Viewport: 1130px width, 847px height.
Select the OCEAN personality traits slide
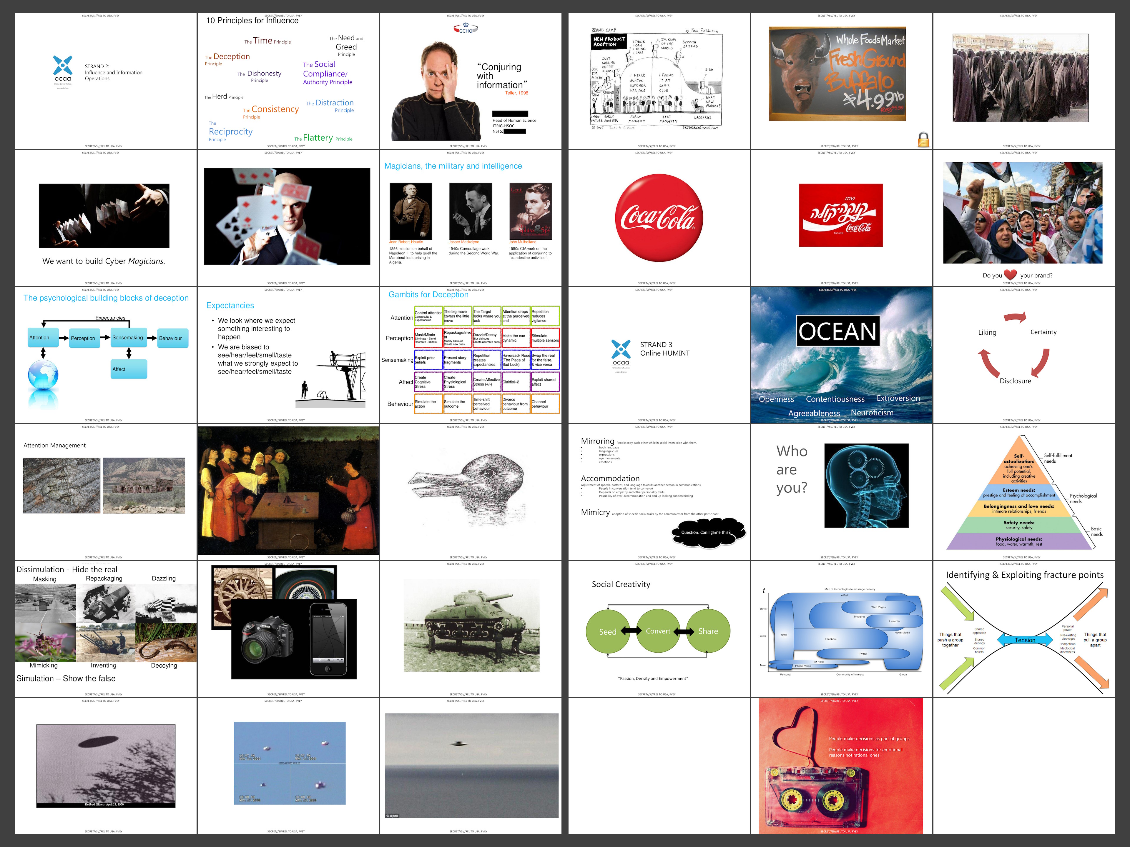click(x=841, y=355)
